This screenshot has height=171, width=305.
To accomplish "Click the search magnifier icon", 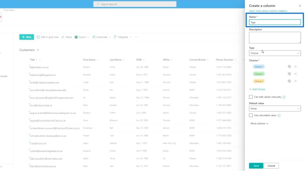I will (x=98, y=4).
